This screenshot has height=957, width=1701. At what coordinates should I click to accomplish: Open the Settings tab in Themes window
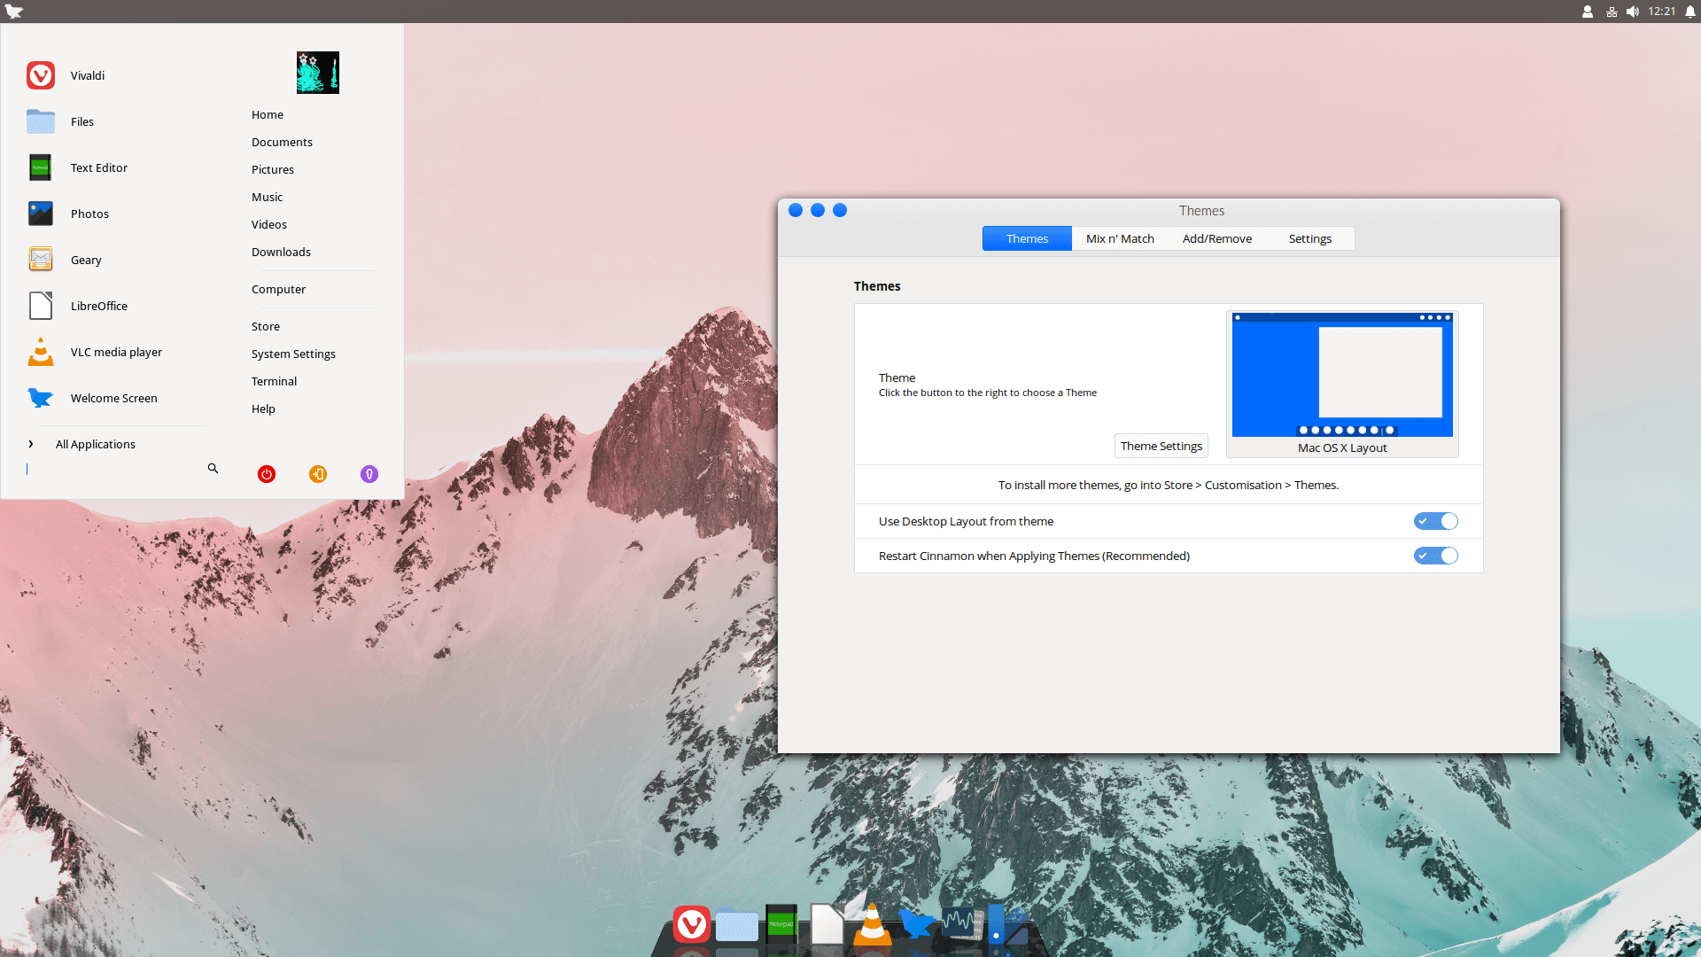tap(1309, 238)
